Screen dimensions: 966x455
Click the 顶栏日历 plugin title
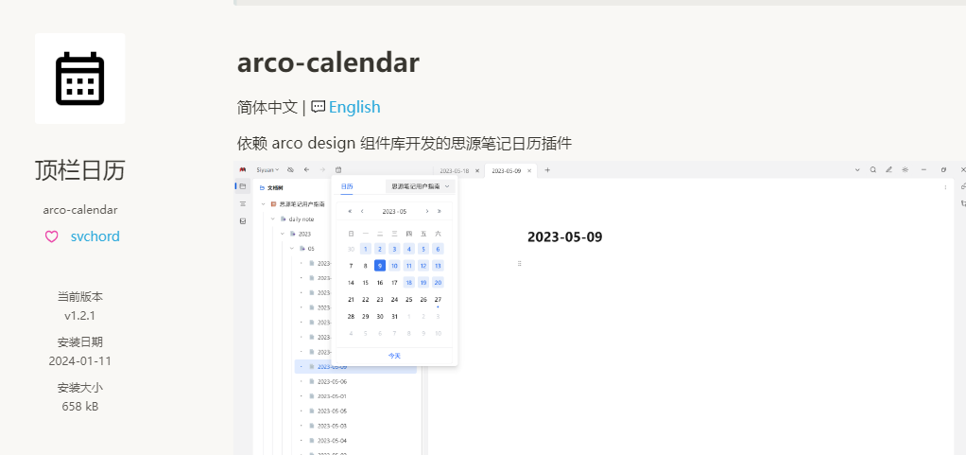(80, 170)
